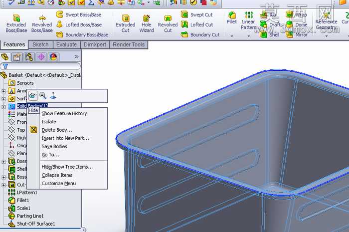Expand the Surface Bodies tree node
Image resolution: width=349 pixels, height=232 pixels.
pos(3,99)
